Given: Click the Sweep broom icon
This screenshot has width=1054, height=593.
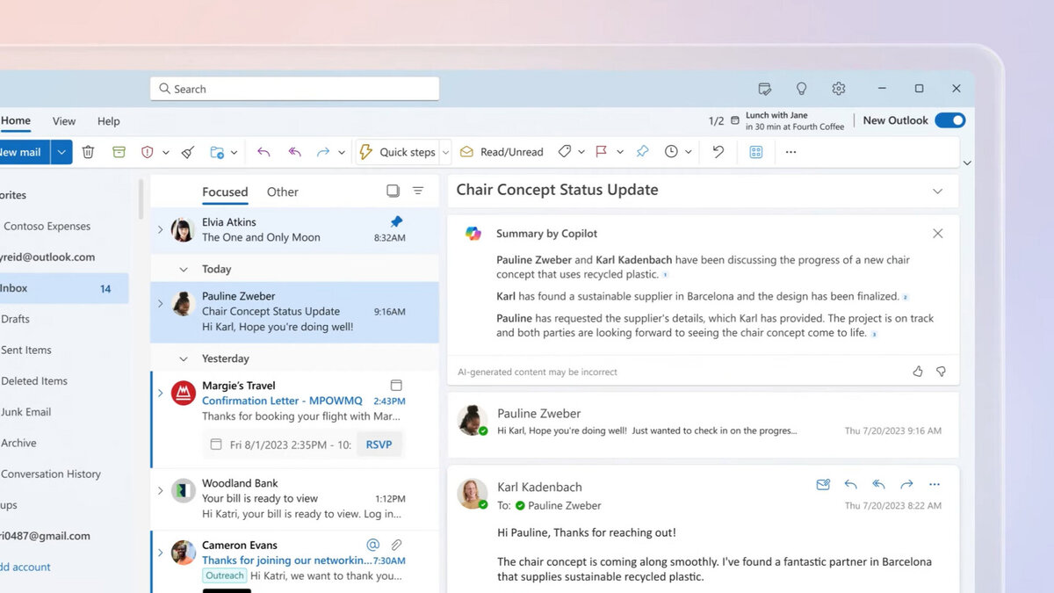Looking at the screenshot, I should pos(187,152).
